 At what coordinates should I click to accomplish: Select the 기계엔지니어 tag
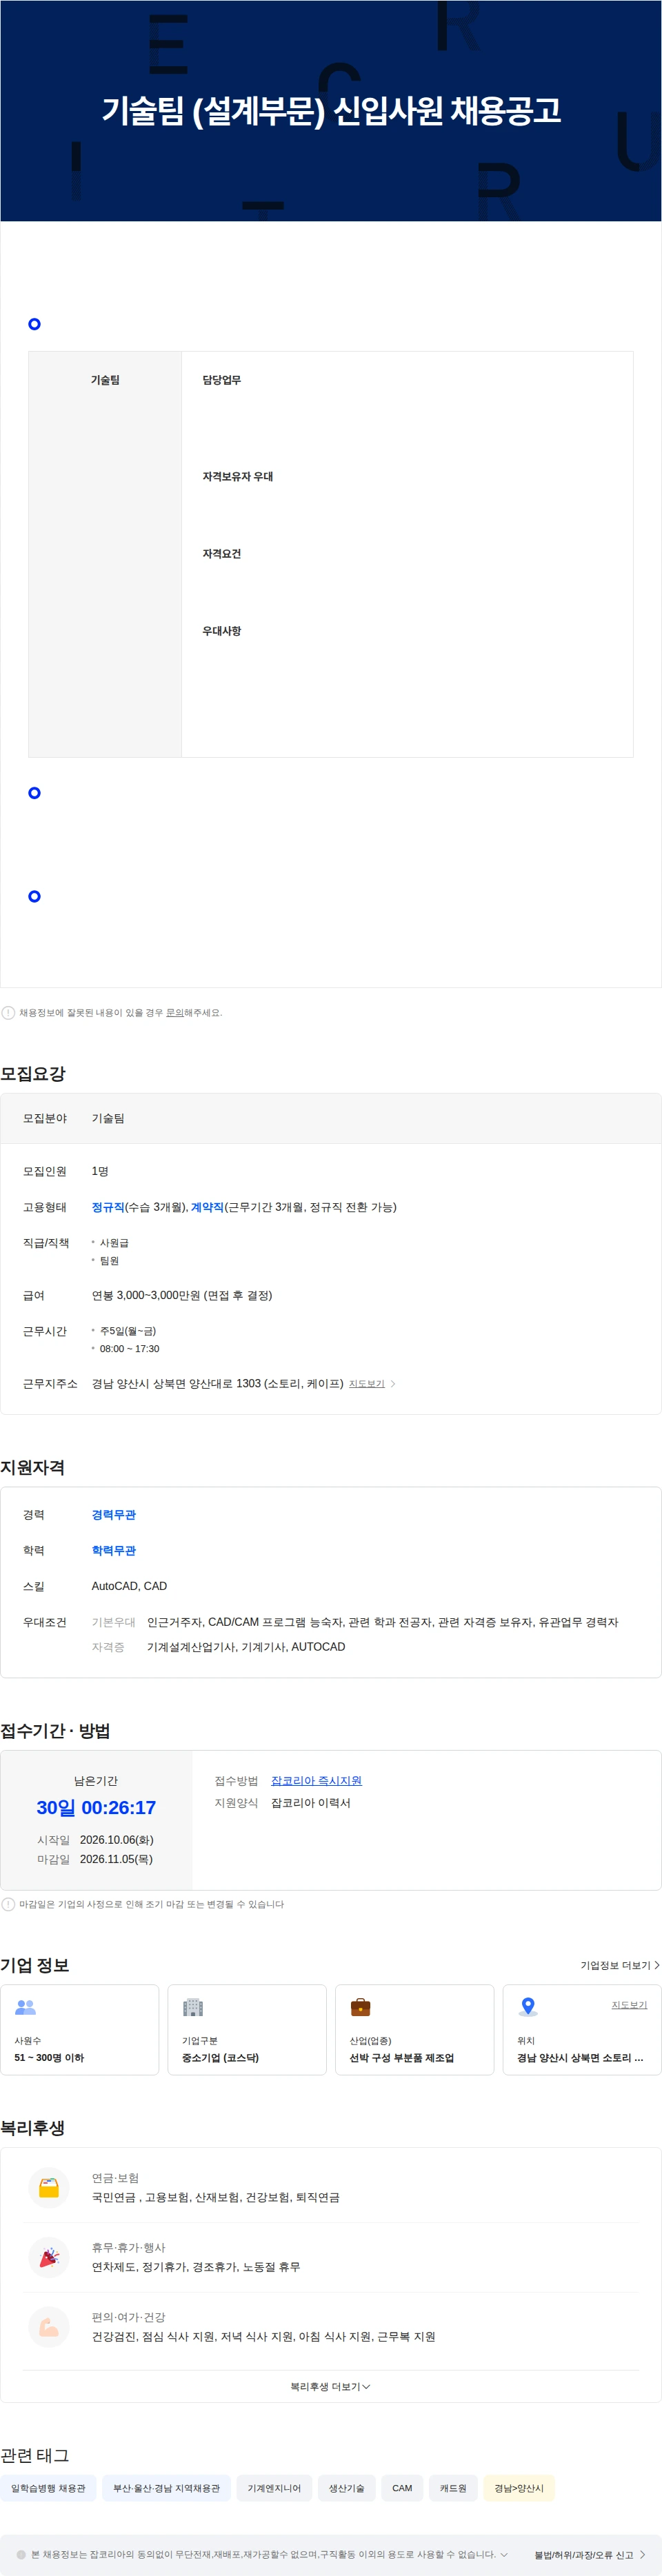point(274,2488)
